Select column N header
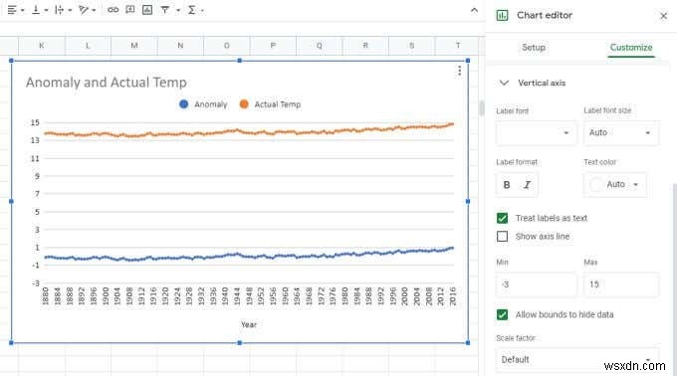Image resolution: width=677 pixels, height=376 pixels. 180,46
